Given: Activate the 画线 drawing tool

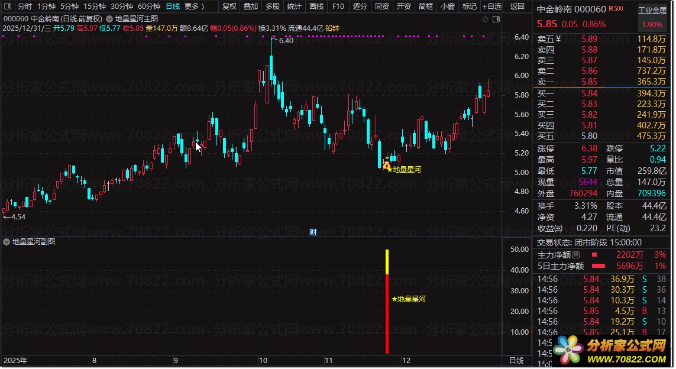Looking at the screenshot, I should click(x=316, y=7).
